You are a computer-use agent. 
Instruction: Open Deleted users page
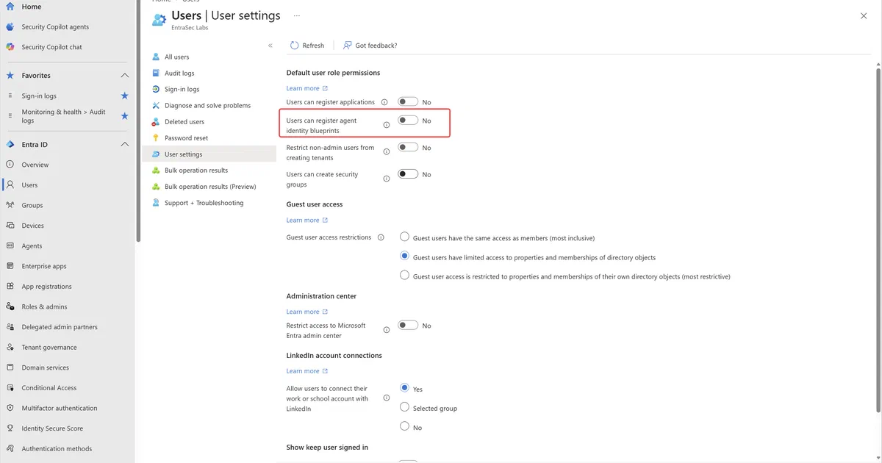coord(184,122)
